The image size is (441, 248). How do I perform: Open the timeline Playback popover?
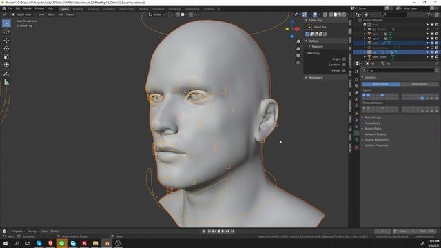point(19,231)
